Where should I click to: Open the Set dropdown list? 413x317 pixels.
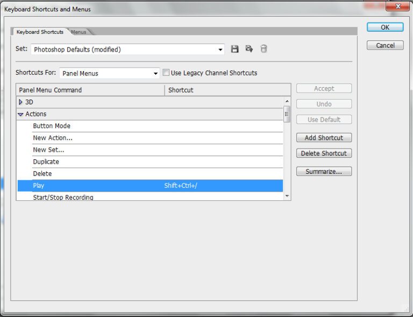click(220, 50)
